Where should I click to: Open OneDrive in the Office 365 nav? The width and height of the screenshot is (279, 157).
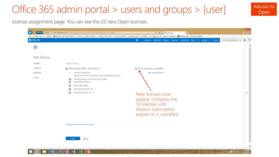click(x=184, y=40)
